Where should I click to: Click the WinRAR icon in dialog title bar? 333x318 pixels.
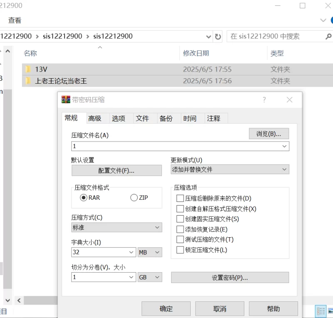pyautogui.click(x=66, y=99)
